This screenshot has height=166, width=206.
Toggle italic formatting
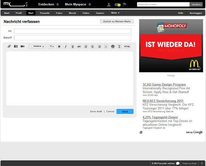pos(66,46)
